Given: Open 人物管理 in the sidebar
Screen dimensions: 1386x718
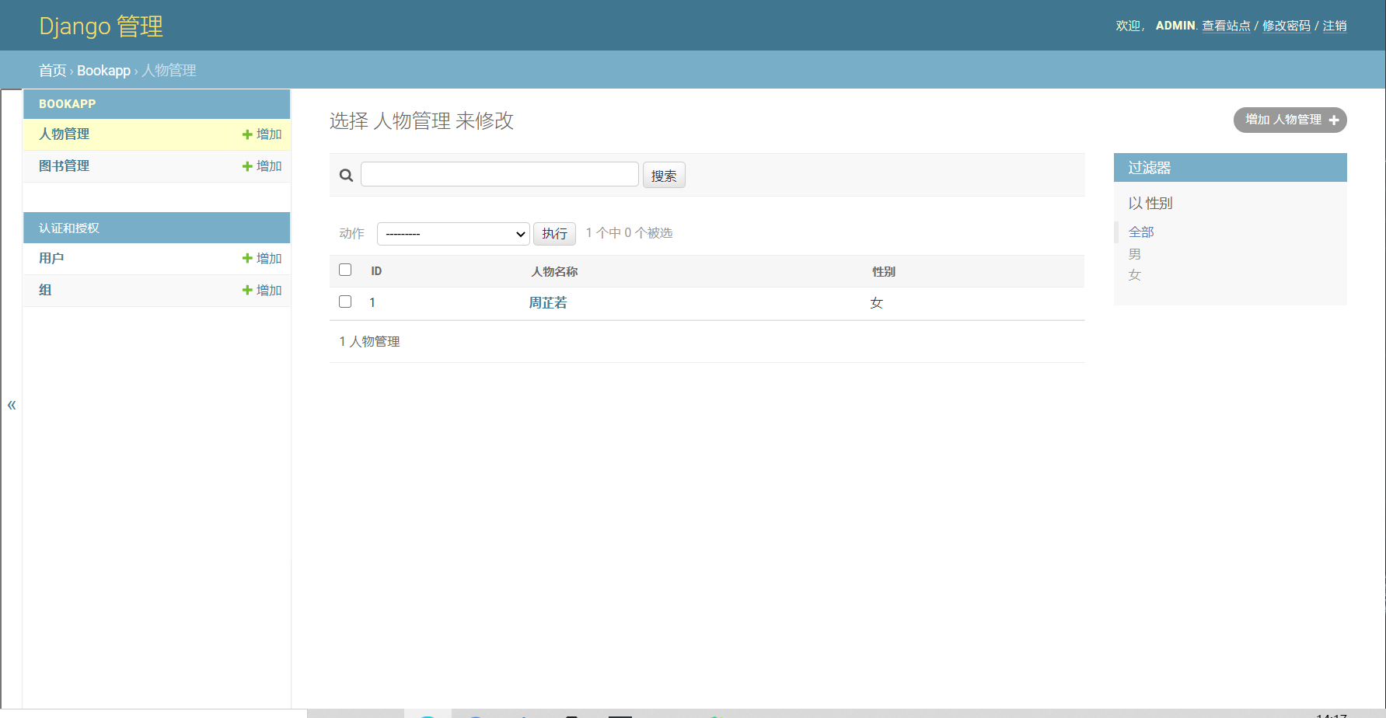Looking at the screenshot, I should click(65, 134).
